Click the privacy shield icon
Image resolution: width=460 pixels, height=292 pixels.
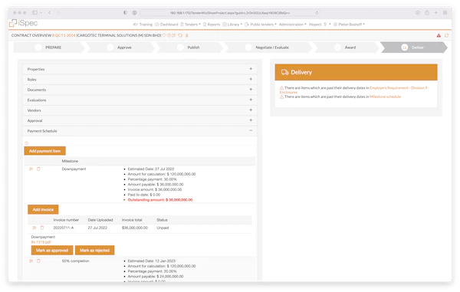(125, 12)
